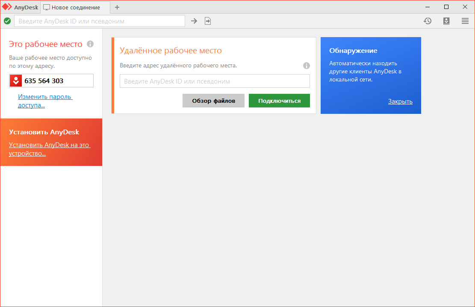Click the connect arrow icon
This screenshot has width=475, height=307.
click(194, 20)
